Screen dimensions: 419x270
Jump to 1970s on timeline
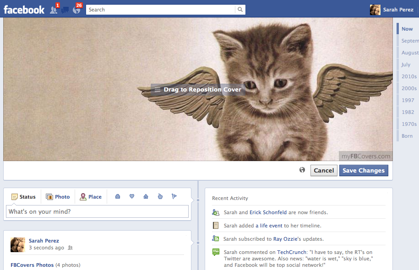pos(409,124)
